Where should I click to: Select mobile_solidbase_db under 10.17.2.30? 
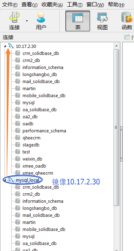tap(44, 95)
